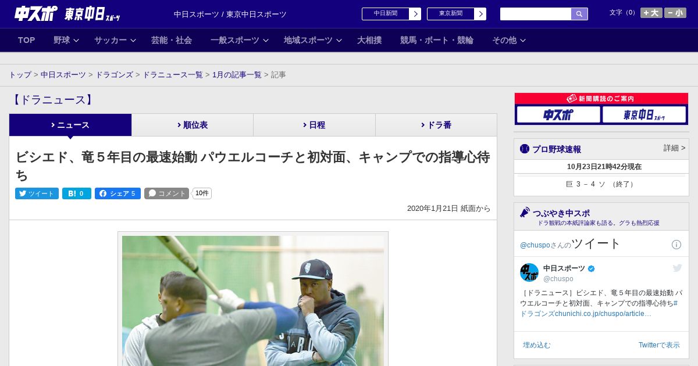Click the arrow next to 東京新聞
Image resolution: width=698 pixels, height=366 pixels.
[480, 14]
